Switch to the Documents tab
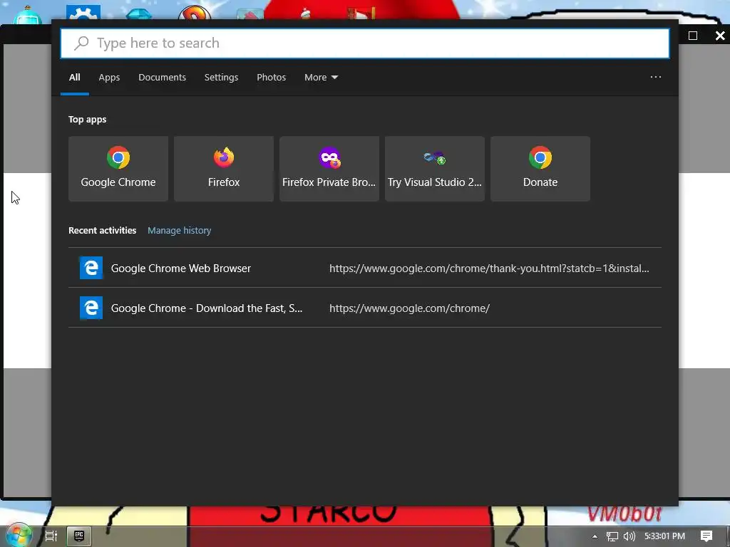Image resolution: width=730 pixels, height=547 pixels. tap(162, 77)
